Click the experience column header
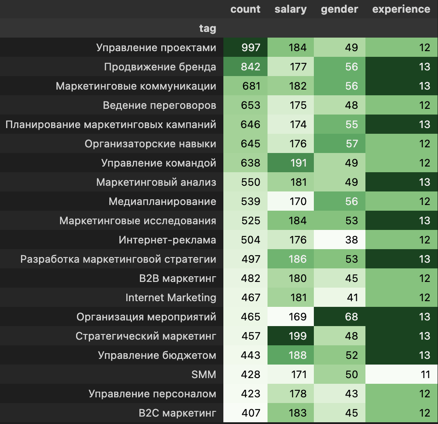438x424 pixels. pos(401,9)
